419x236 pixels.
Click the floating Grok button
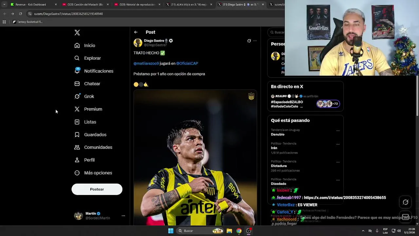pos(406,202)
